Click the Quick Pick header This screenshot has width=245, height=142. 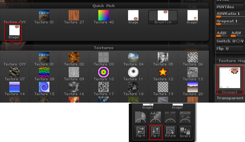104,6
